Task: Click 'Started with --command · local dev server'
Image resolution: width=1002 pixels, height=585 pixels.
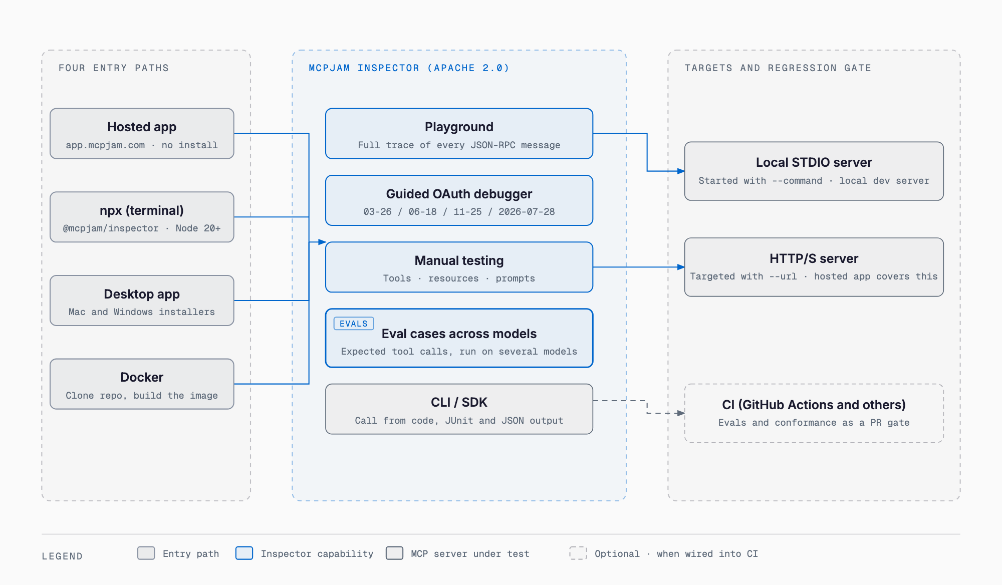Action: (814, 181)
